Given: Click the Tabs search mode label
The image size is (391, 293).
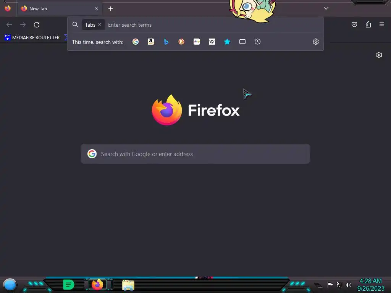Looking at the screenshot, I should pyautogui.click(x=90, y=25).
